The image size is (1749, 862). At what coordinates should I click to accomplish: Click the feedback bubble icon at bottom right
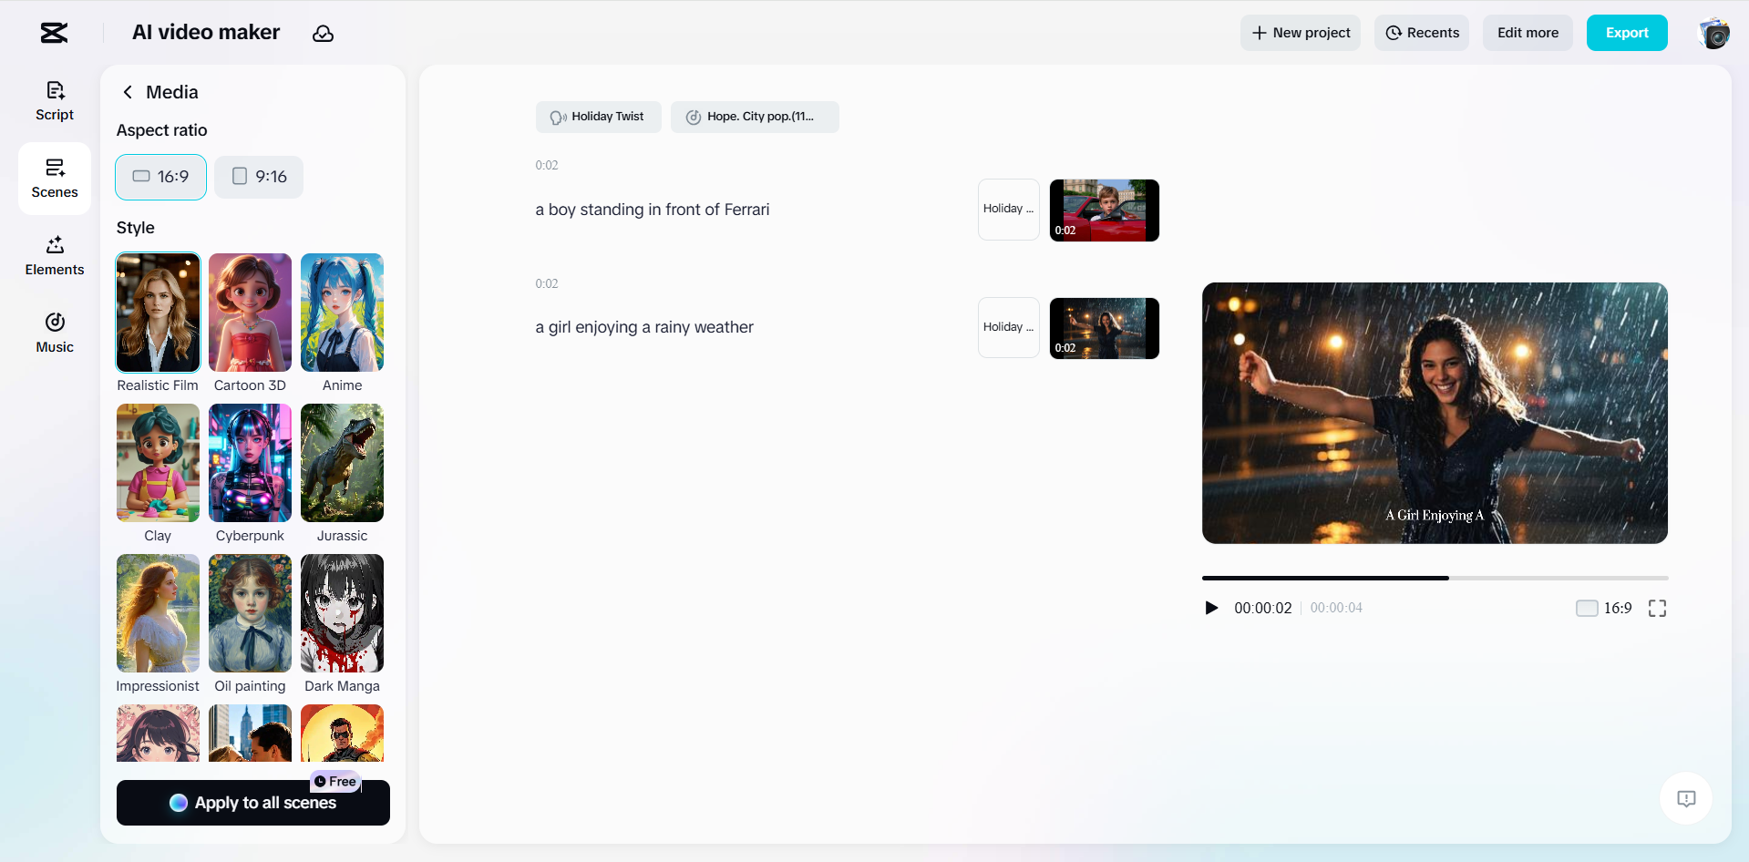(1686, 798)
